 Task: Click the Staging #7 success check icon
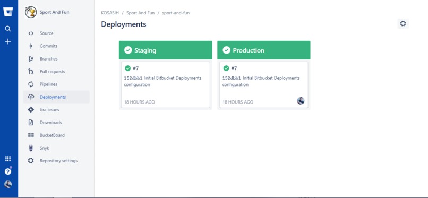pyautogui.click(x=127, y=68)
